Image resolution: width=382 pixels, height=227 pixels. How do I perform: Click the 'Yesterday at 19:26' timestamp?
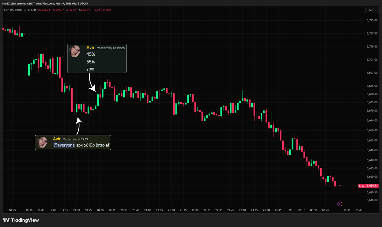click(x=111, y=48)
